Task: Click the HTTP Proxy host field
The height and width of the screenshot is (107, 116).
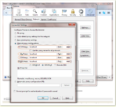Action: tap(43, 47)
